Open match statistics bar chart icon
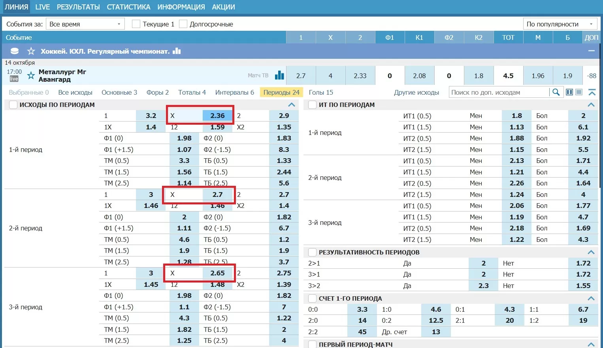 (x=279, y=75)
